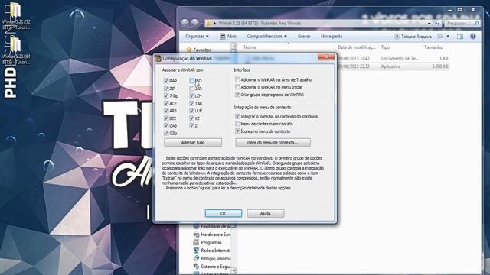Click the Ajuda help button

[266, 214]
